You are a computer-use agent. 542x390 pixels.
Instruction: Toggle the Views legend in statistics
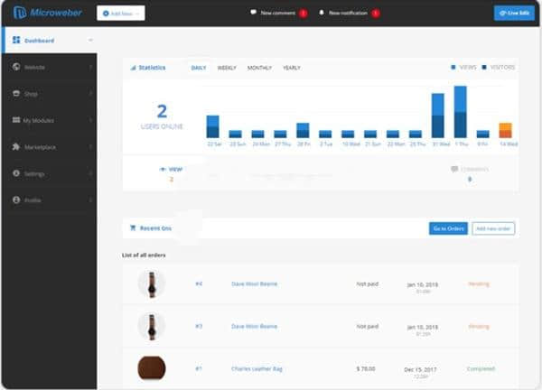click(464, 68)
